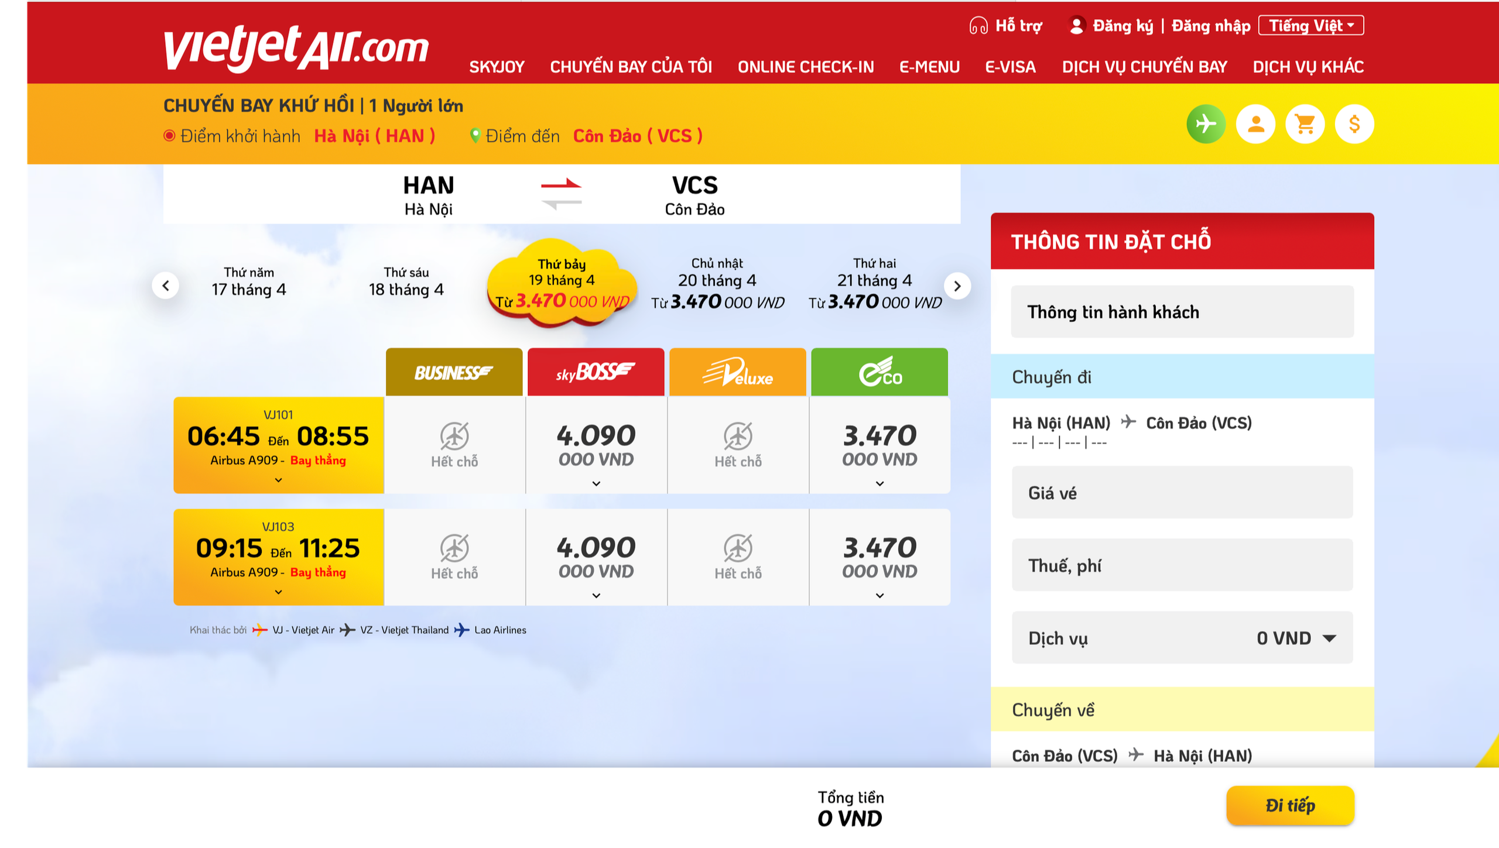Click the Đi tiếp continue button
Viewport: 1499px width, 848px height.
(1290, 805)
